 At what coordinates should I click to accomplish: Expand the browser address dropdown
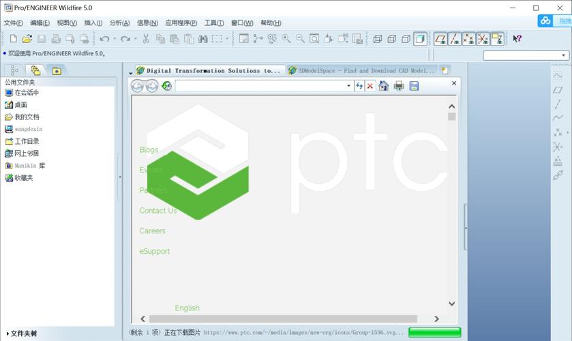(x=348, y=86)
